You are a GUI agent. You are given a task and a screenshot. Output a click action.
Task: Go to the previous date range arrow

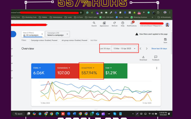(x=140, y=48)
